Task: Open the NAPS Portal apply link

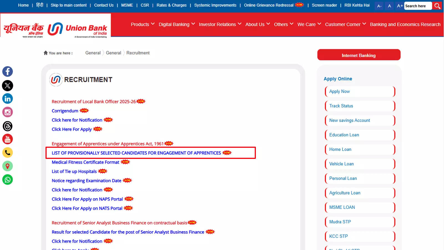Action: [87, 199]
